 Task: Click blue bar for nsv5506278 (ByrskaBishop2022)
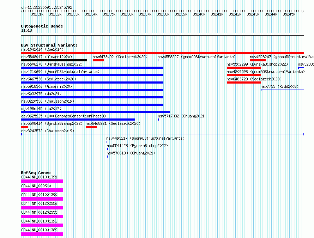coord(92,68)
